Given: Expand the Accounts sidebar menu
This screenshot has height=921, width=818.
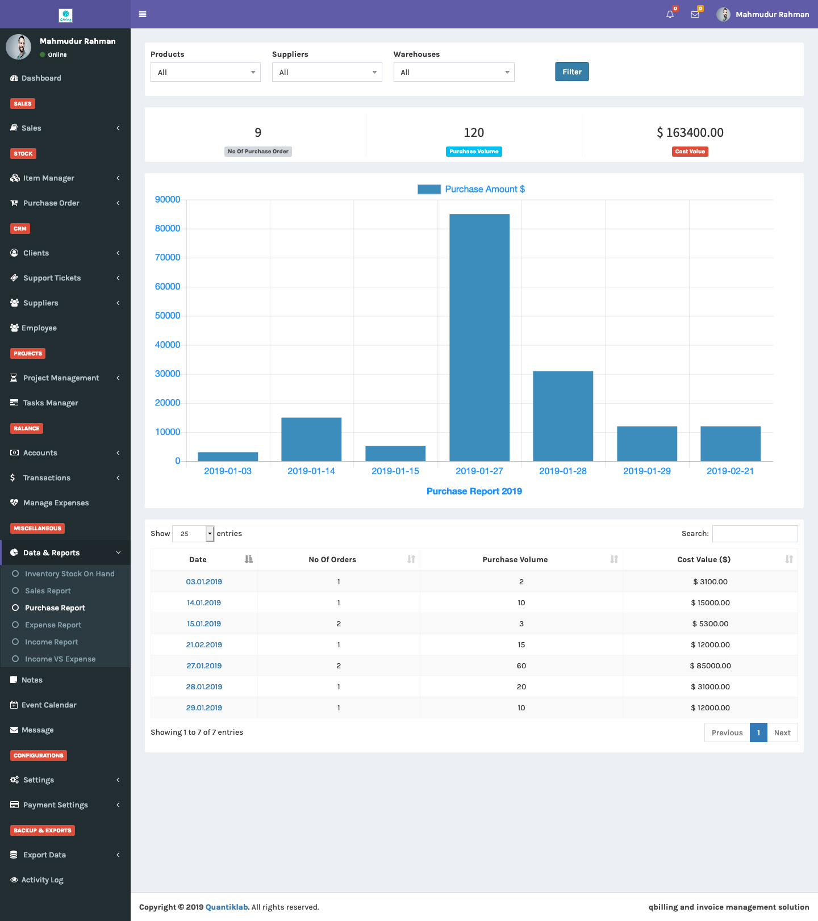Looking at the screenshot, I should (x=65, y=453).
